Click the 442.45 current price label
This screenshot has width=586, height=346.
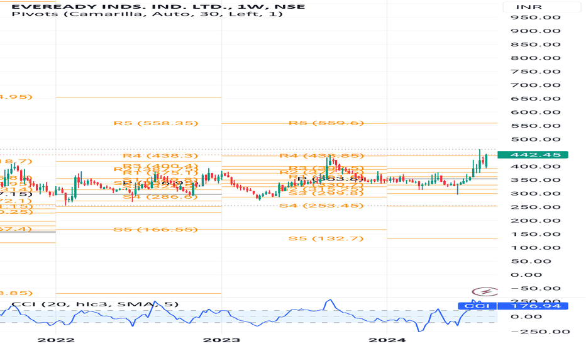point(533,155)
